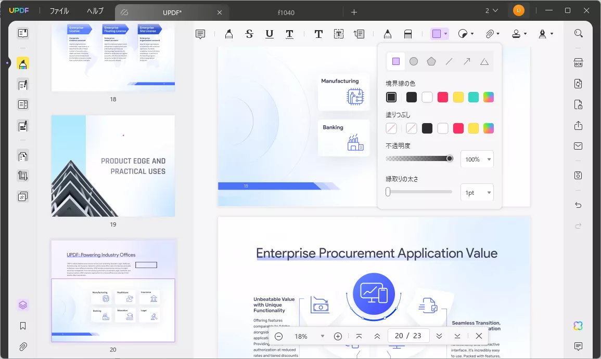This screenshot has width=601, height=359.
Task: Open the Bookmarks panel icon
Action: [x=22, y=326]
